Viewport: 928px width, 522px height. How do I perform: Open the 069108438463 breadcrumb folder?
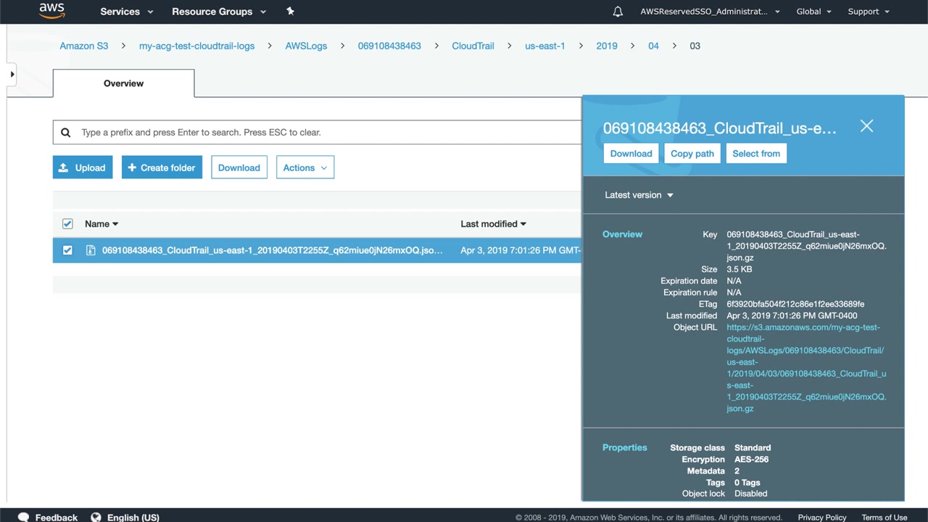(x=389, y=46)
